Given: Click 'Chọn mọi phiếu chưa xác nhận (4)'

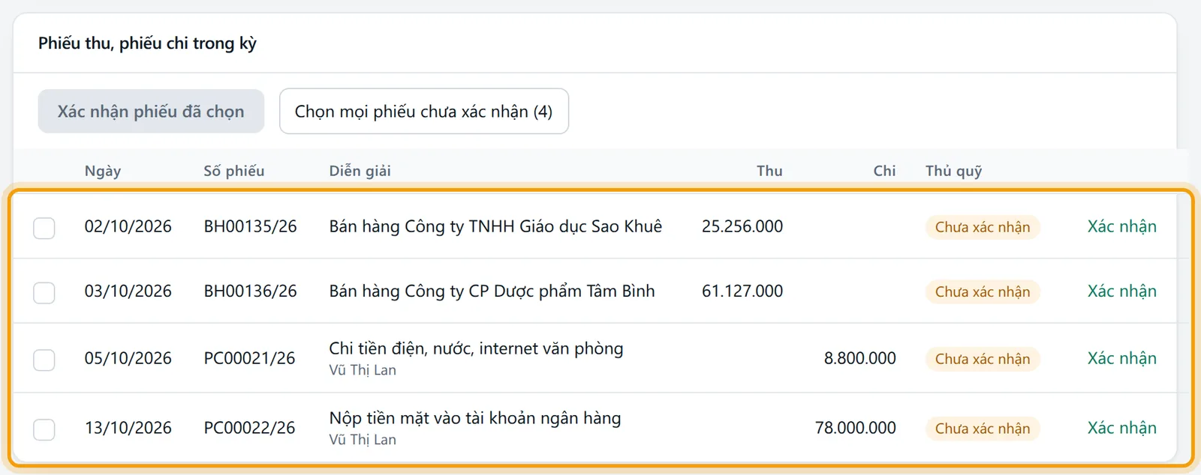Looking at the screenshot, I should click(x=424, y=112).
